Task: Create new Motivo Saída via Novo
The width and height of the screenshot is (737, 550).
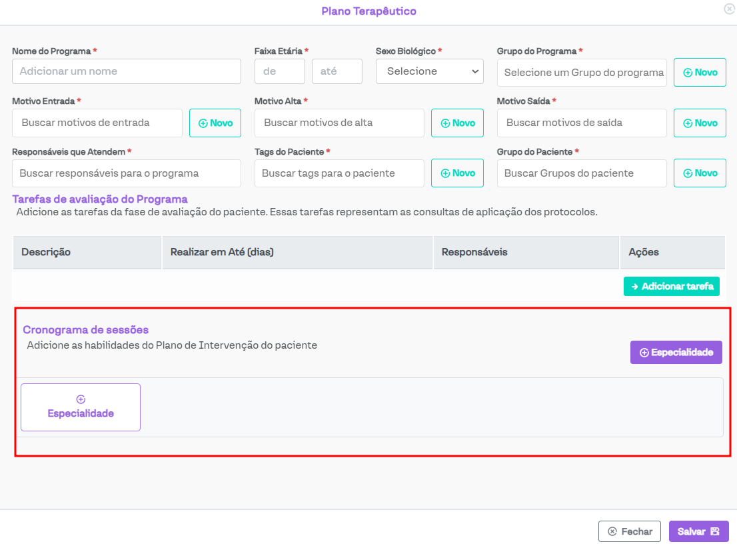Action: tap(700, 123)
